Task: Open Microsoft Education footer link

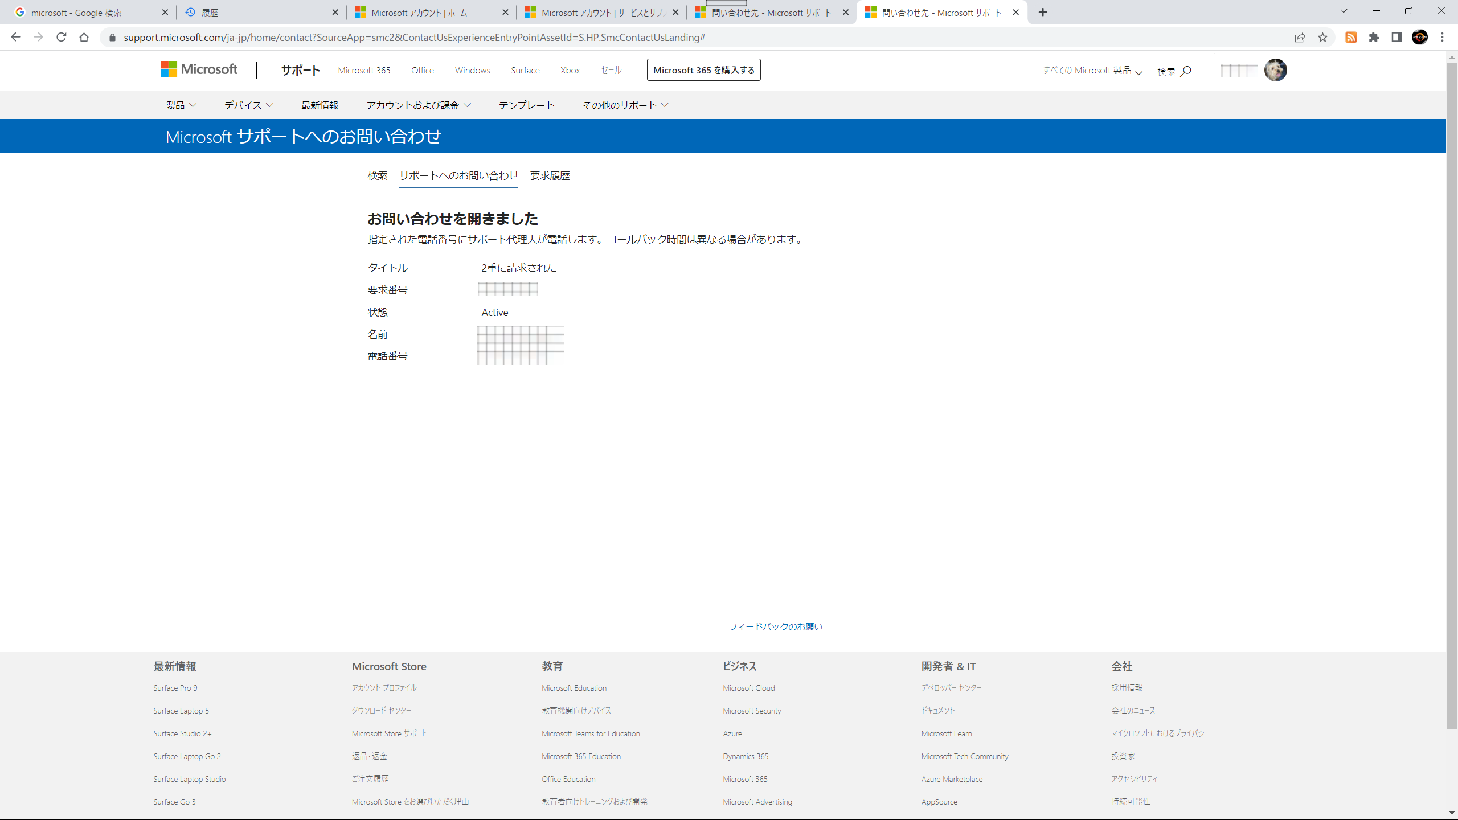Action: 574,688
